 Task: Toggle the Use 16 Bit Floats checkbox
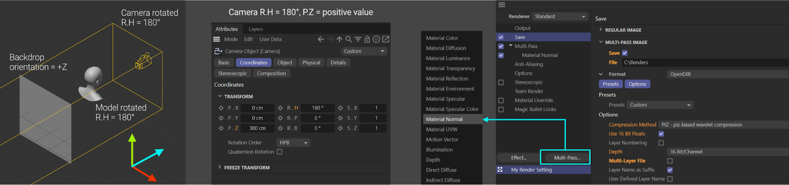661,134
